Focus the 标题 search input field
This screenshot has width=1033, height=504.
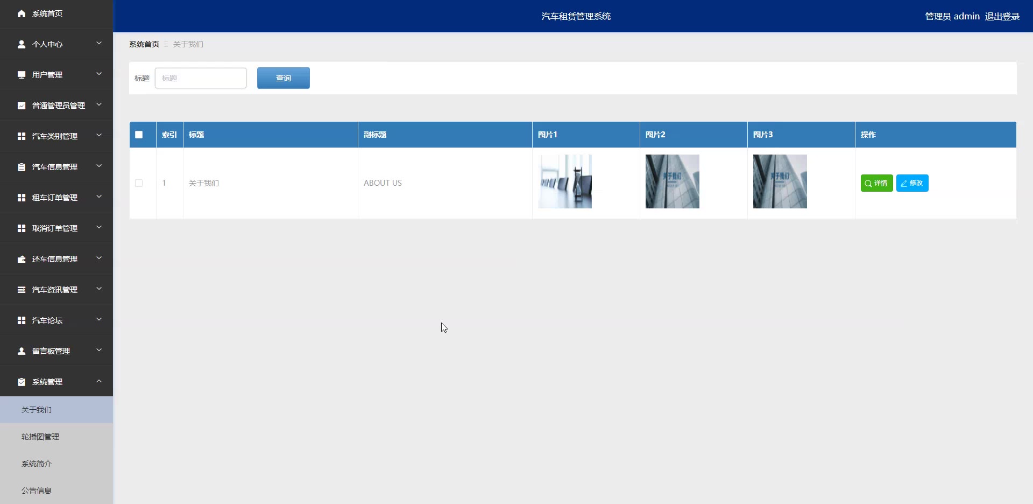201,78
